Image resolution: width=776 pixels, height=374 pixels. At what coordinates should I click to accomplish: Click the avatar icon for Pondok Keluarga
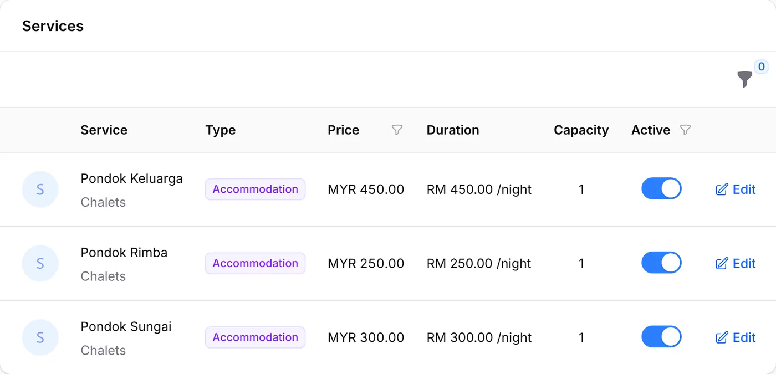point(40,189)
